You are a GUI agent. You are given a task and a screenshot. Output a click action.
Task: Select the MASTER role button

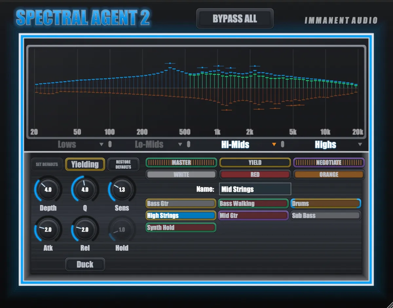[181, 162]
